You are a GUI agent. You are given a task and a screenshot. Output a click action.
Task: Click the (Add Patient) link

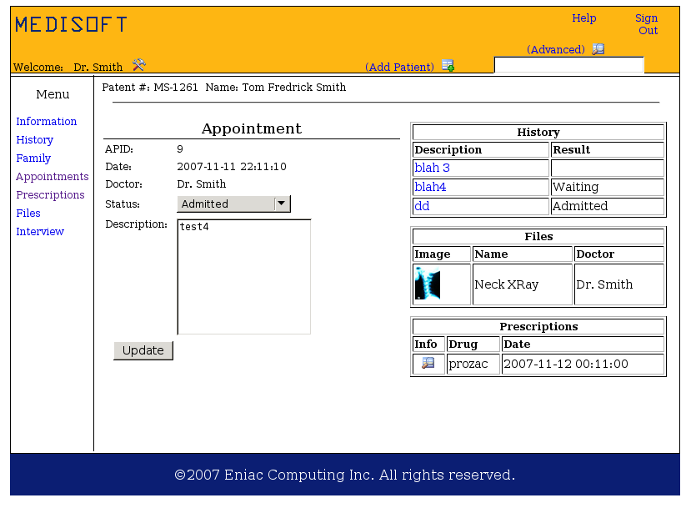coord(399,68)
